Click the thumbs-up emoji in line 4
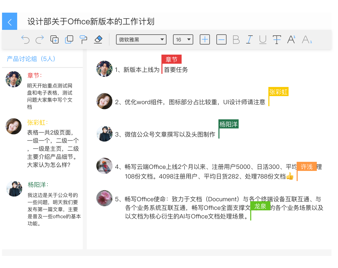 point(290,176)
